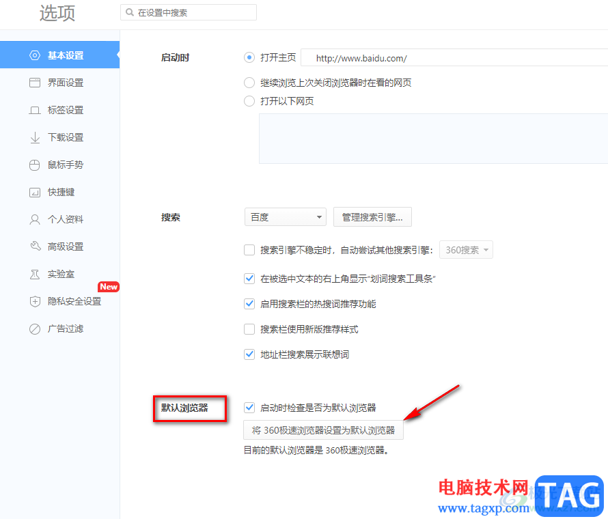Screen dimensions: 608x519
Task: Select 继续浏览上次关闭浏览器时在看的网页 radio option
Action: (x=249, y=83)
